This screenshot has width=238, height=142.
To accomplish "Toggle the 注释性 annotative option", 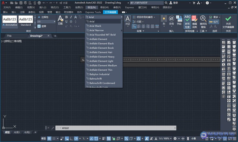I will point(43,17).
